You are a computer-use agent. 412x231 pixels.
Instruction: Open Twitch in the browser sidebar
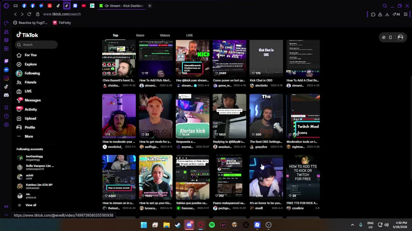[x=6, y=61]
